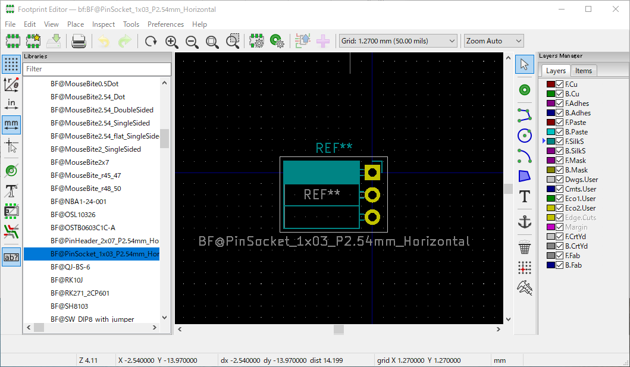The image size is (630, 367).
Task: Switch to the Items tab
Action: tap(584, 71)
